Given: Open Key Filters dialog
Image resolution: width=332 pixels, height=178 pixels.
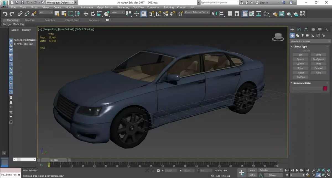Looking at the screenshot, I should [x=273, y=175].
